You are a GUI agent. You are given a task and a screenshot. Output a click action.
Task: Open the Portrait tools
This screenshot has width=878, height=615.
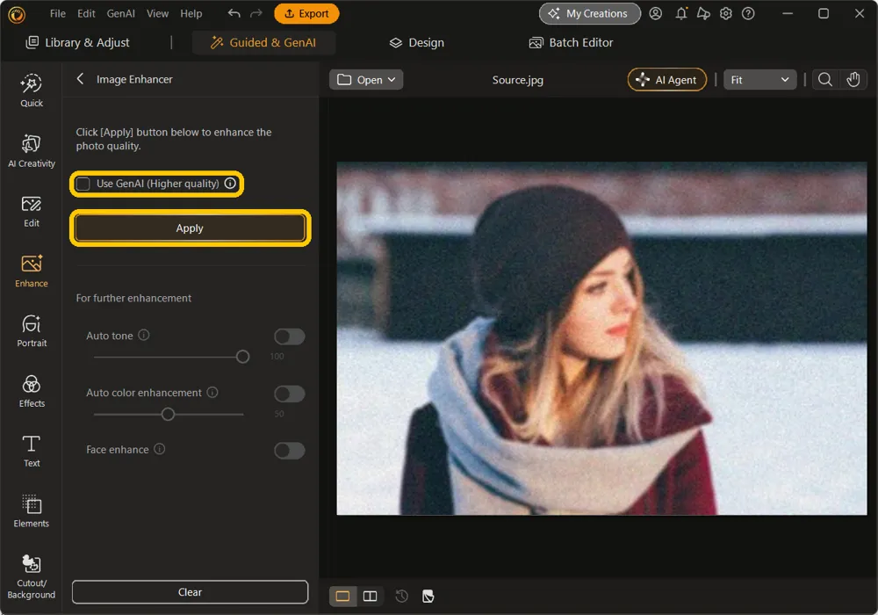click(x=32, y=331)
